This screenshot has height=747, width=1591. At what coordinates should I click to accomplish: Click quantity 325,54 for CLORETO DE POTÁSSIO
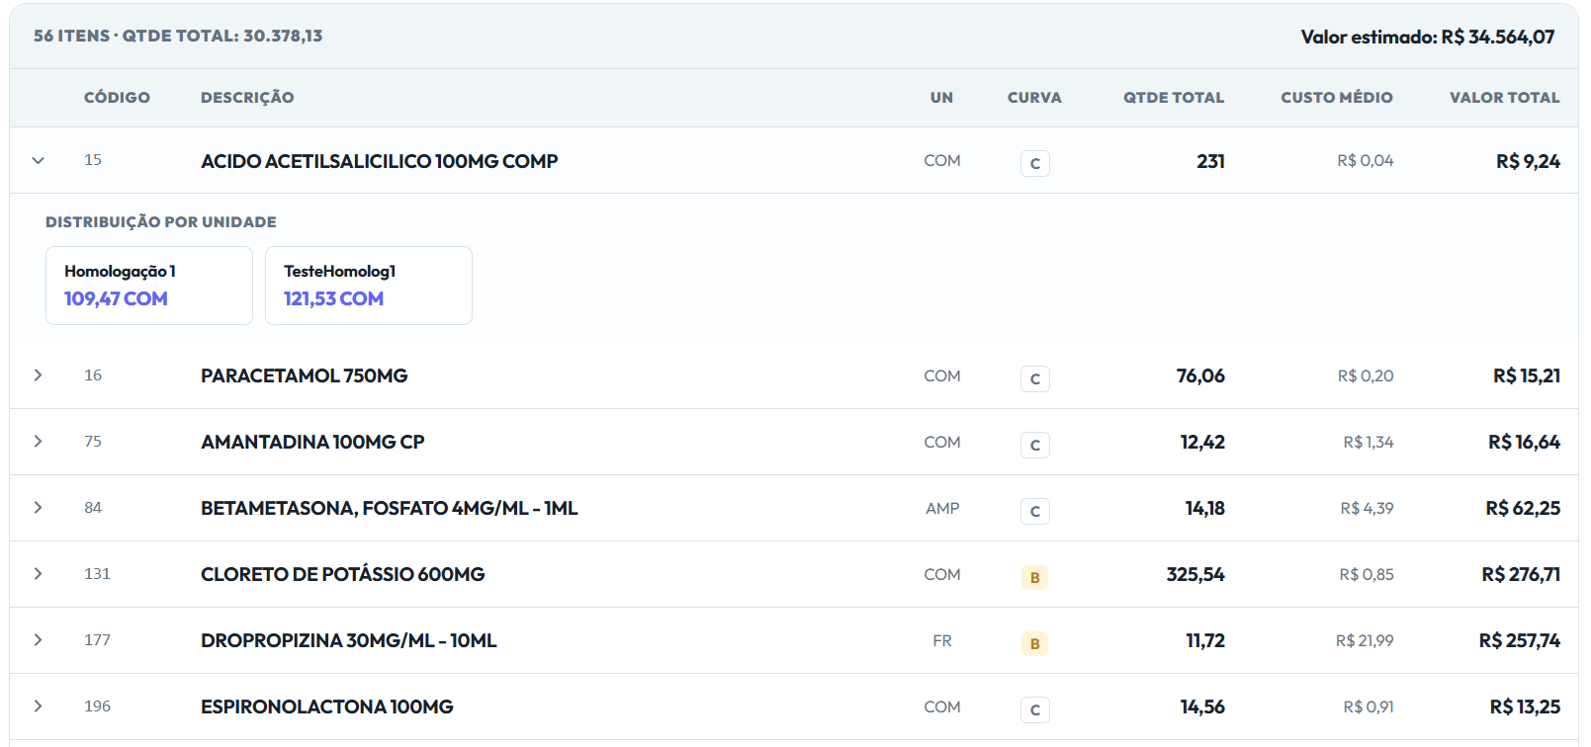click(x=1195, y=574)
